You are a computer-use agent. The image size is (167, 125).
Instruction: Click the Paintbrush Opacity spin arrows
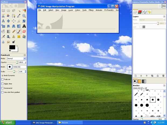(26, 62)
